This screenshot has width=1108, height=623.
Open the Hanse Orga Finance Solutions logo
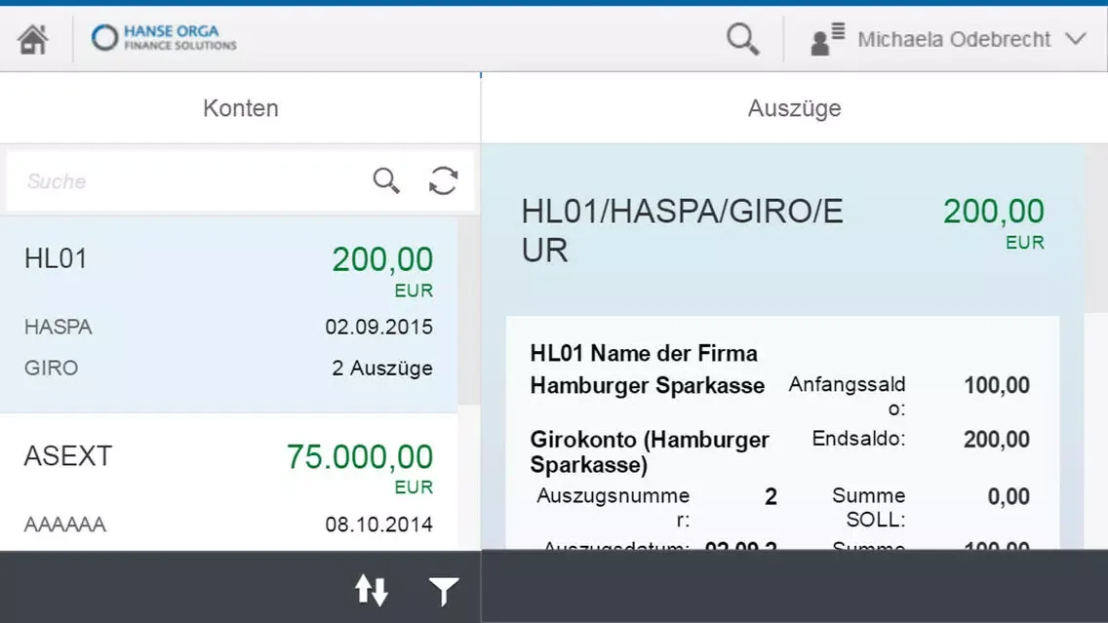point(164,37)
